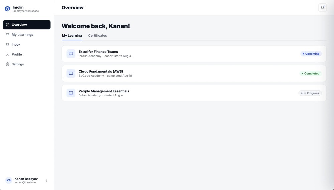Screen dimensions: 334x190
Task: Click the book icon for Excel for Finance Teams
Action: point(71,54)
